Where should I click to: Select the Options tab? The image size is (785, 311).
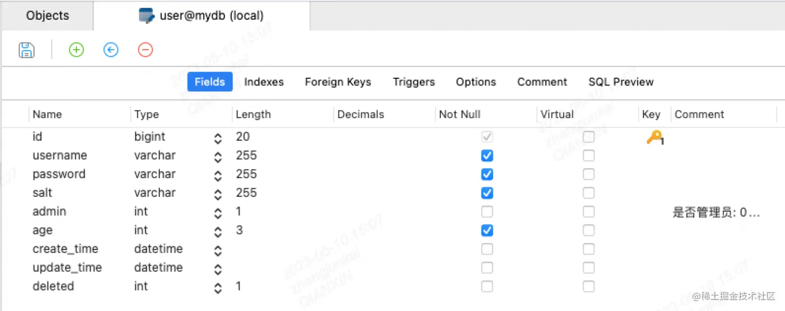[476, 81]
